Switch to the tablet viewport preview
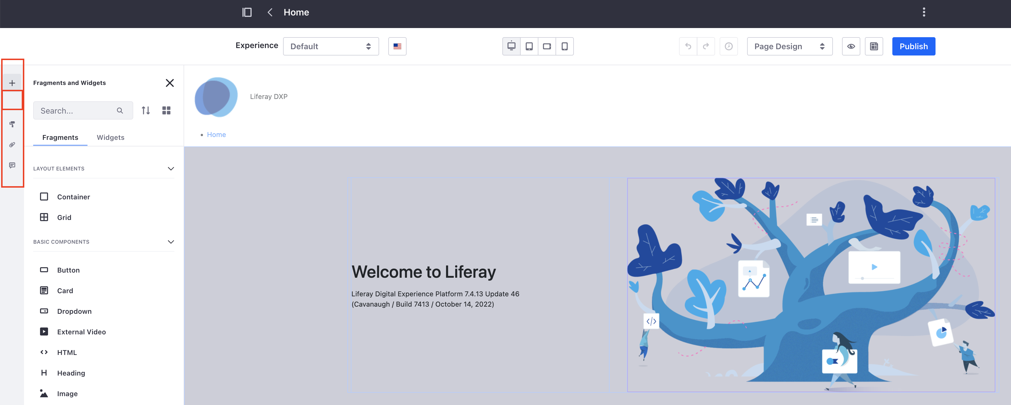 point(529,46)
